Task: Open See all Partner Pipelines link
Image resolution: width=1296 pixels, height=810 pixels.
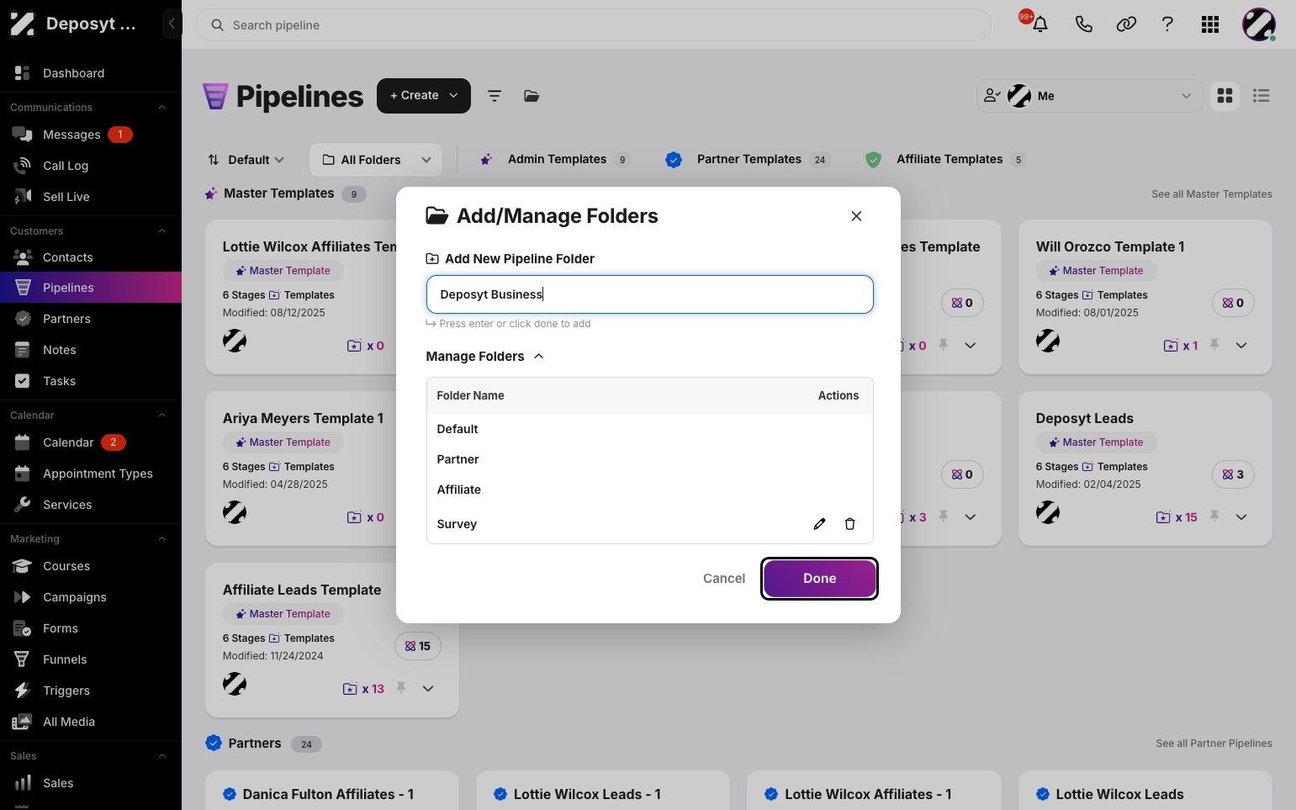Action: 1214,744
